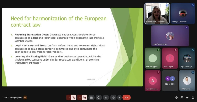
Task: Open more options three-dot menu
Action: (x=119, y=98)
